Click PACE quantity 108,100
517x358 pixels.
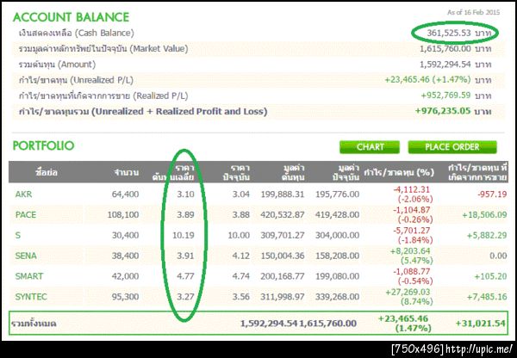point(123,215)
